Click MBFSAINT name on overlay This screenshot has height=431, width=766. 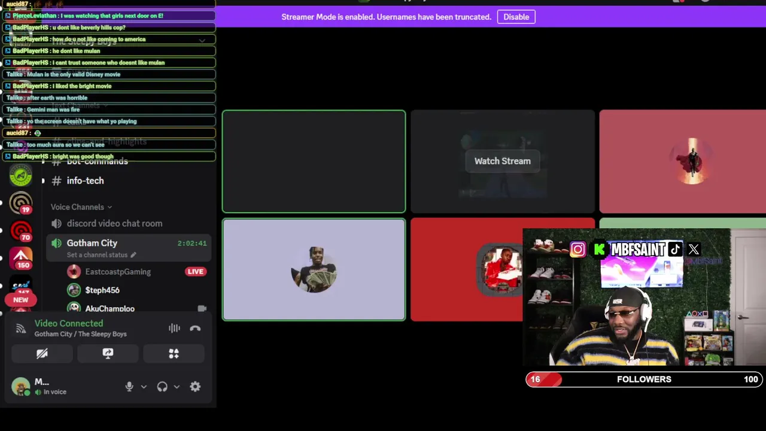[638, 250]
